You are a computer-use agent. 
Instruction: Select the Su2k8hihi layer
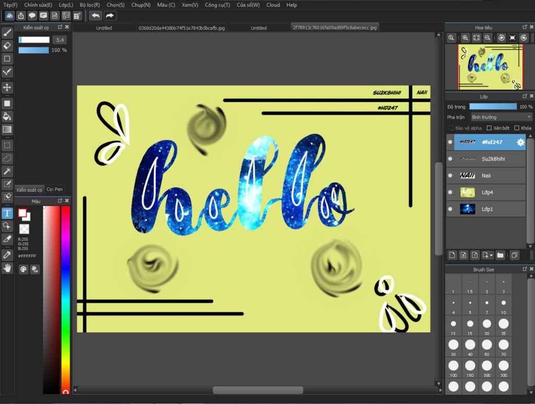coord(493,159)
